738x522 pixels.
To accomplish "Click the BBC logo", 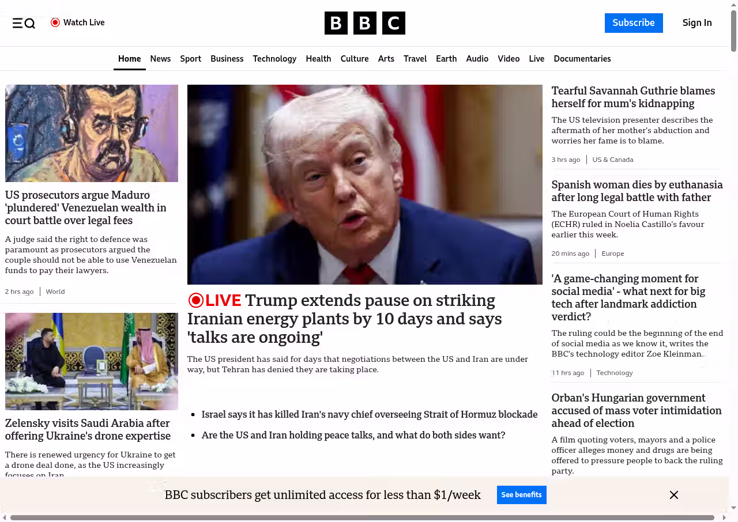I will click(x=365, y=23).
